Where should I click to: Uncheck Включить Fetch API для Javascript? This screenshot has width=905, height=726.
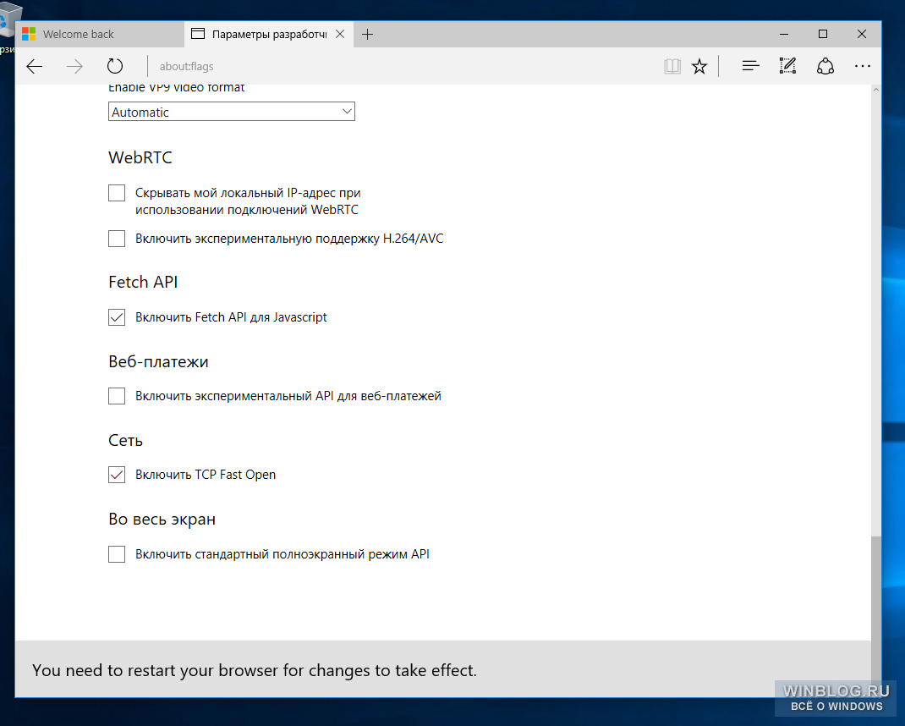click(x=117, y=317)
